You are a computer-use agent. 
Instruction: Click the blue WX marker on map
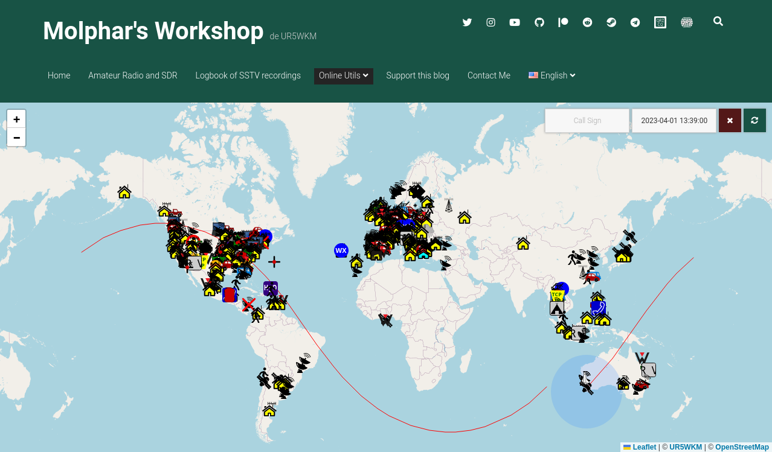point(341,250)
